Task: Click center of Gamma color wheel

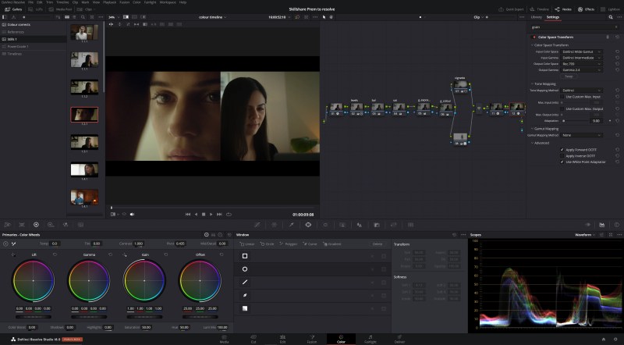Action: (x=89, y=281)
